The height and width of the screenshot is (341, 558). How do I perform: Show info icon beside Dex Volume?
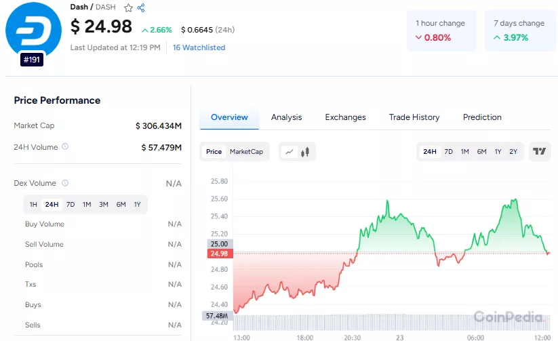coord(65,183)
